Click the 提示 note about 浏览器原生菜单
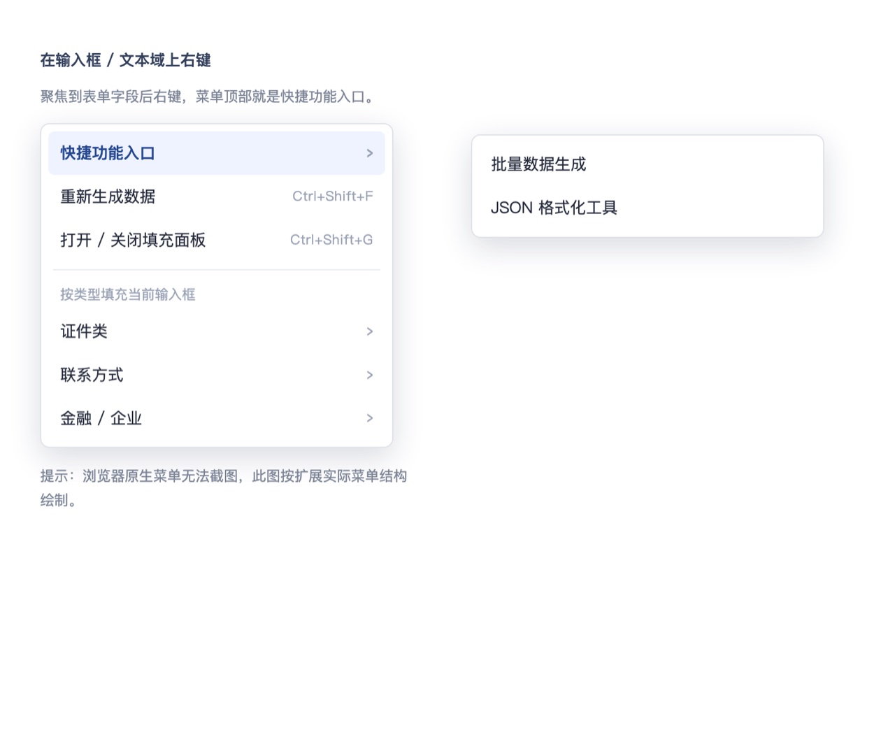Viewport: 895px width, 730px height. 224,488
